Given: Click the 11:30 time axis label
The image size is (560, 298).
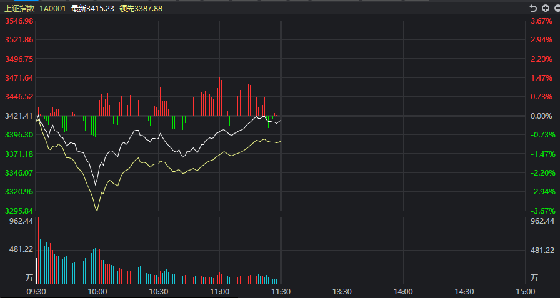Looking at the screenshot, I should [281, 292].
